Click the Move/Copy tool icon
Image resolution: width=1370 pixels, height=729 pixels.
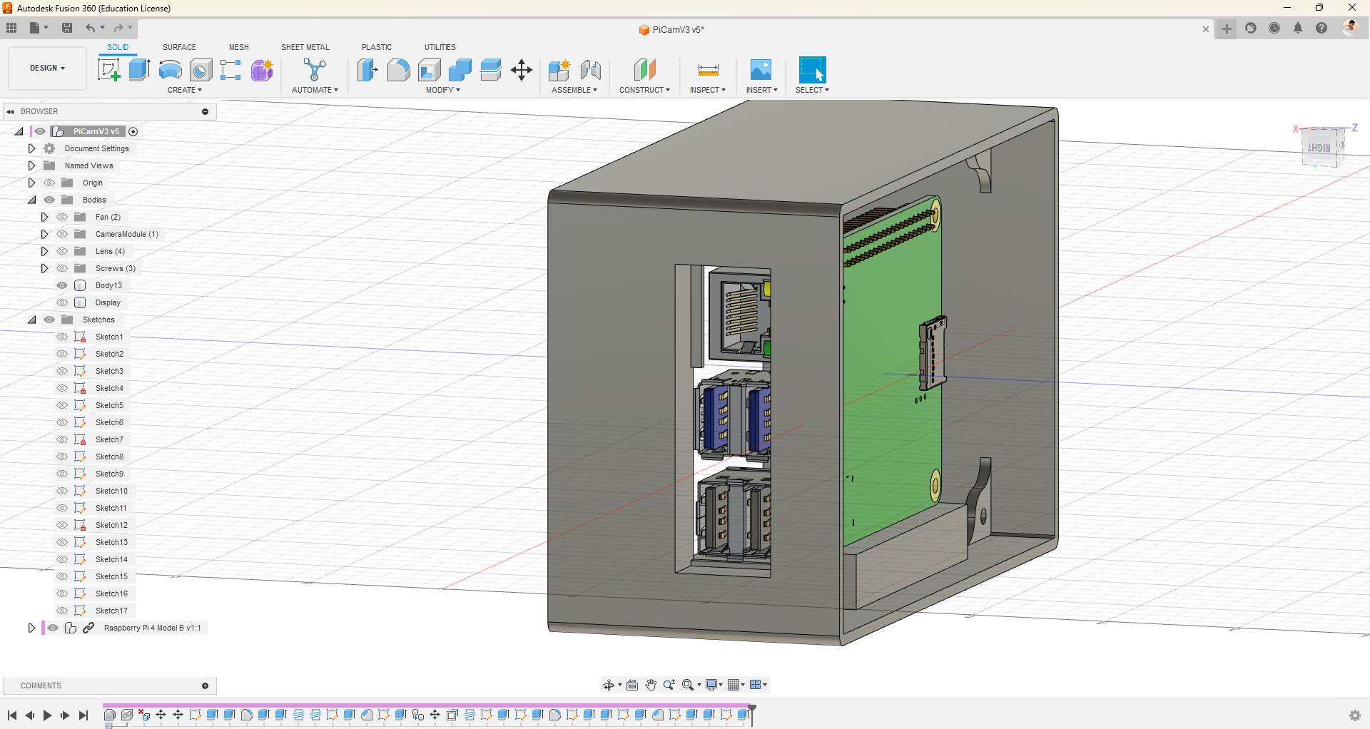click(x=522, y=70)
